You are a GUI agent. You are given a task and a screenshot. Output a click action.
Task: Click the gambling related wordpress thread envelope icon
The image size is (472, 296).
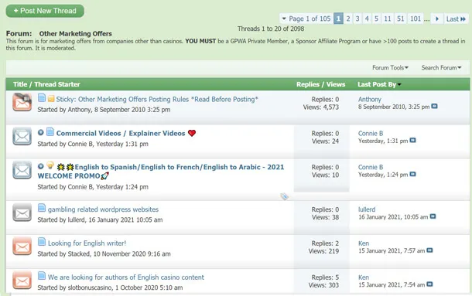(22, 213)
